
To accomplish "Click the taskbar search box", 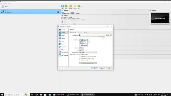I will (x=17, y=95).
